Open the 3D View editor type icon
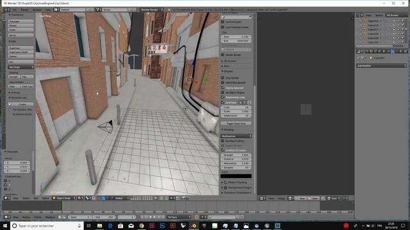Screen dimensions: 410x230 point(7,198)
